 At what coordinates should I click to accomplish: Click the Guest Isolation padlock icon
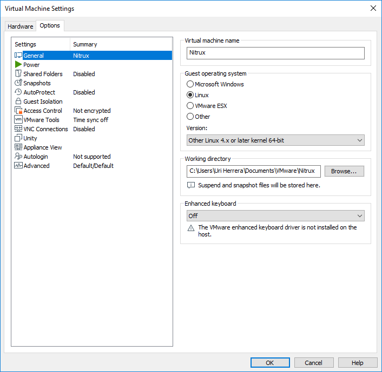[18, 101]
